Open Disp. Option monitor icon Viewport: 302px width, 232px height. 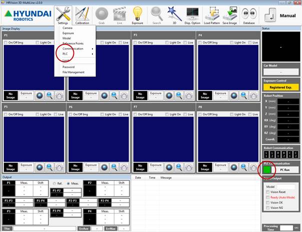tap(192, 15)
